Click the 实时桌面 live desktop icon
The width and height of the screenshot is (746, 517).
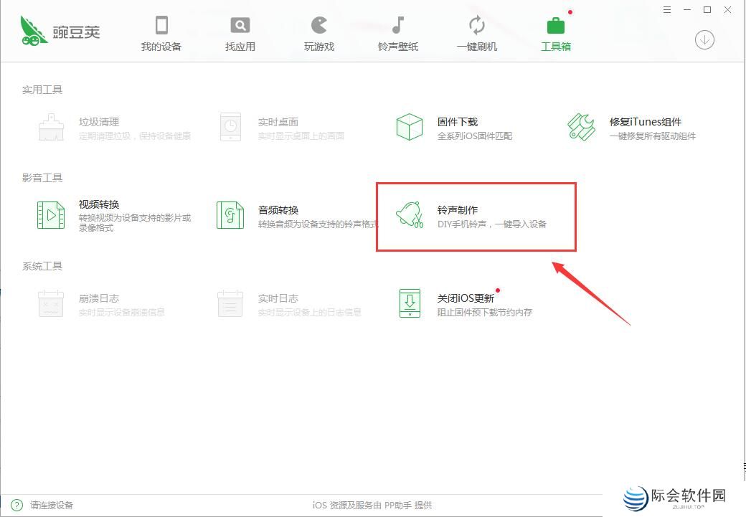(x=230, y=127)
